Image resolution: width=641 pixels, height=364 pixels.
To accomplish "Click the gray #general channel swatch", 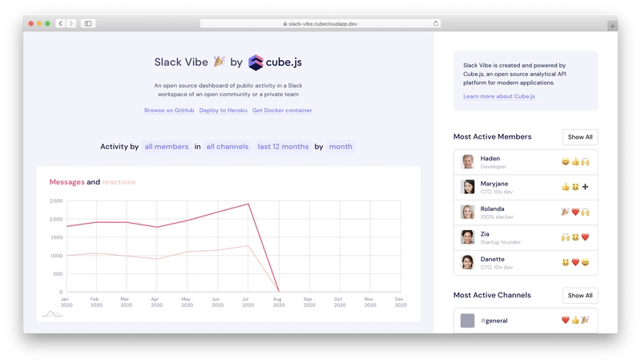I will (x=468, y=321).
